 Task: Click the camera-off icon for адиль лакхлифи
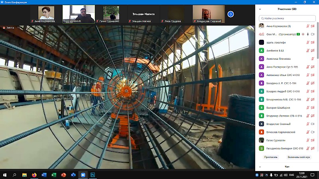pos(312,43)
